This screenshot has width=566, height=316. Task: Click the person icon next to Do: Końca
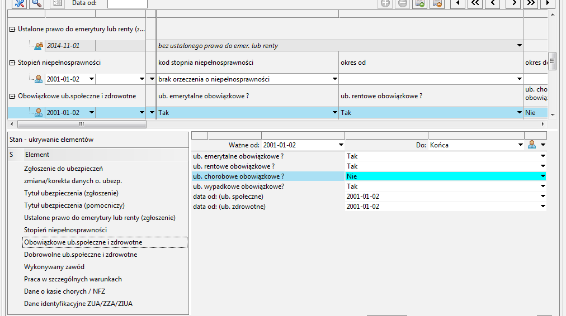coord(532,145)
